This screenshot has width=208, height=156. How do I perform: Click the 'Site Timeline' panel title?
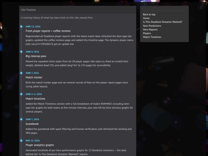[29, 10]
